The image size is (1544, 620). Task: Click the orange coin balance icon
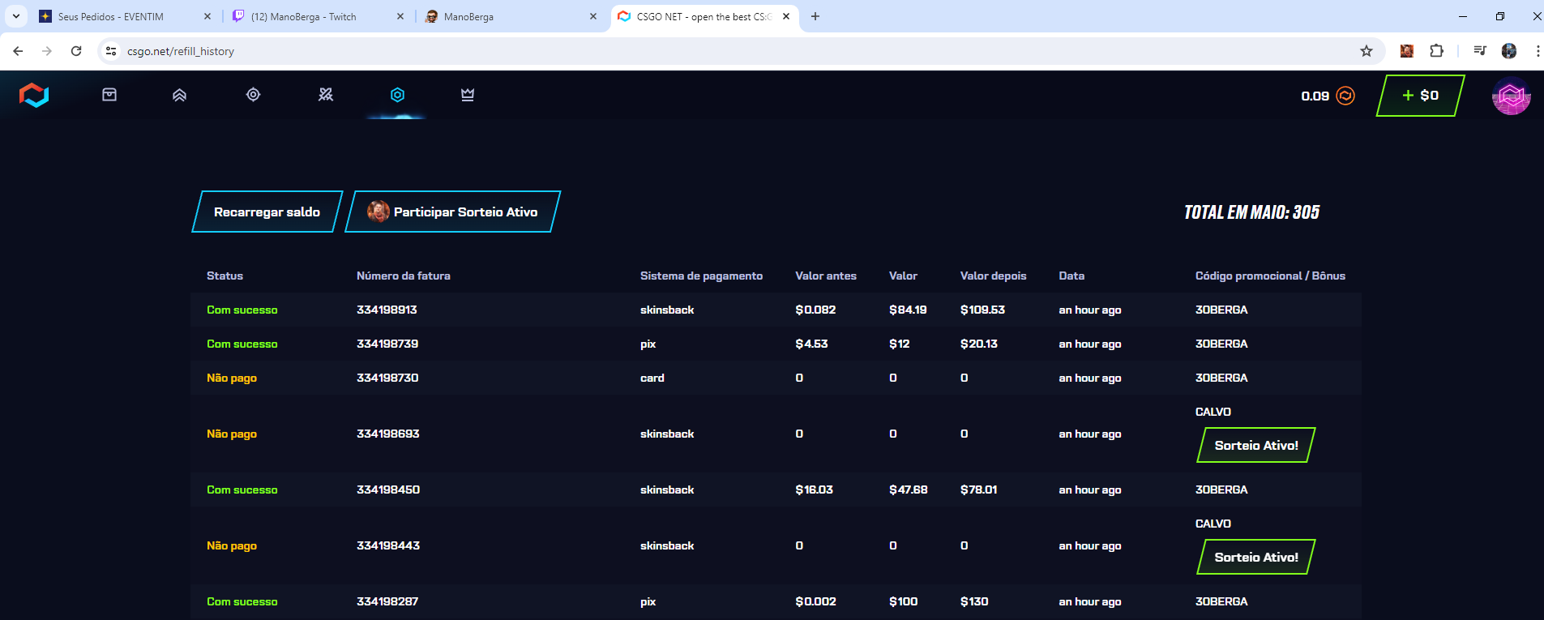tap(1345, 96)
